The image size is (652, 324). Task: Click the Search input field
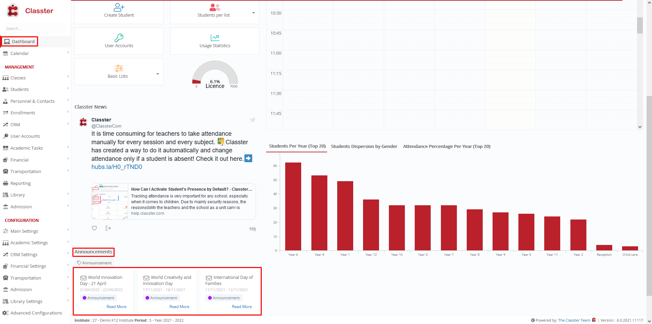click(x=35, y=28)
